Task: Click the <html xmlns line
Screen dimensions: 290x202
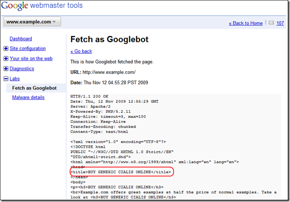Action: coord(154,162)
